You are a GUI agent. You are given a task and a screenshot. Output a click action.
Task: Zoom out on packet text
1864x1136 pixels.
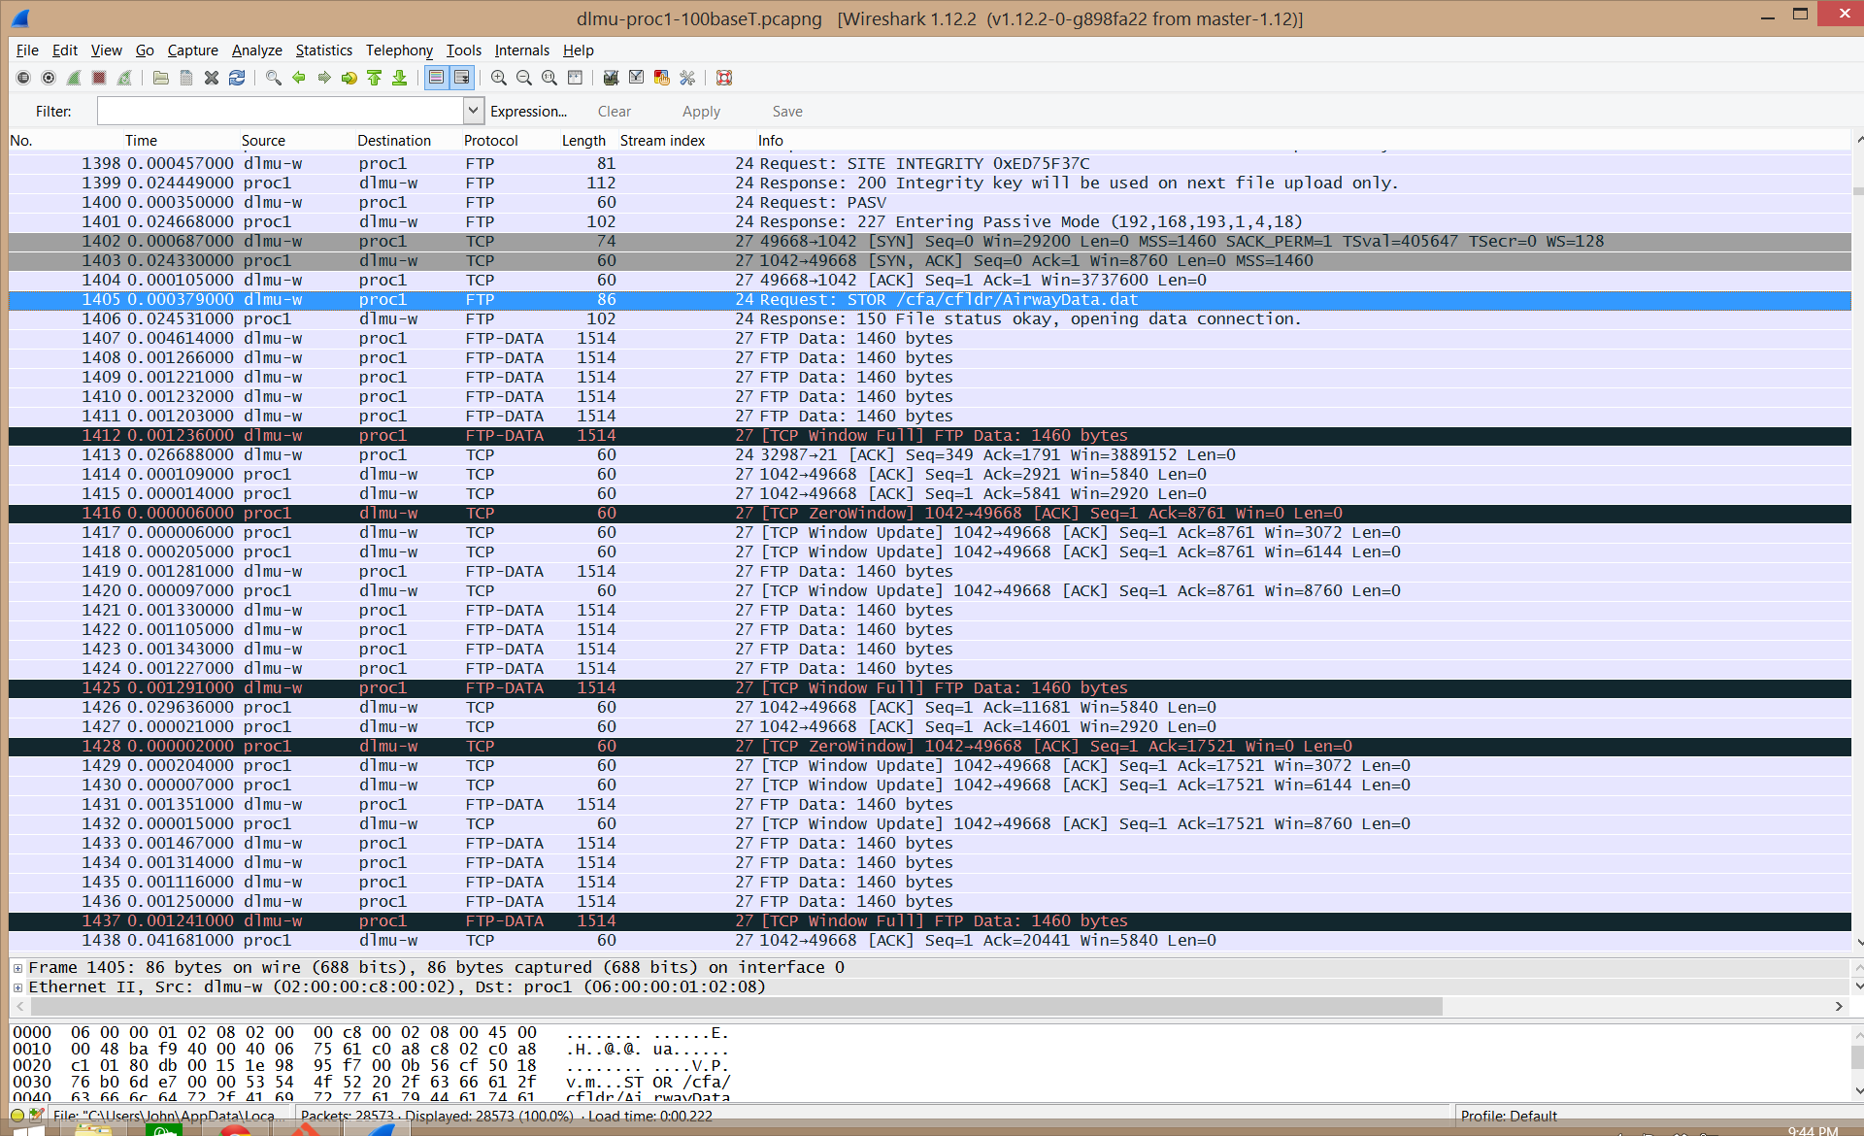[524, 78]
